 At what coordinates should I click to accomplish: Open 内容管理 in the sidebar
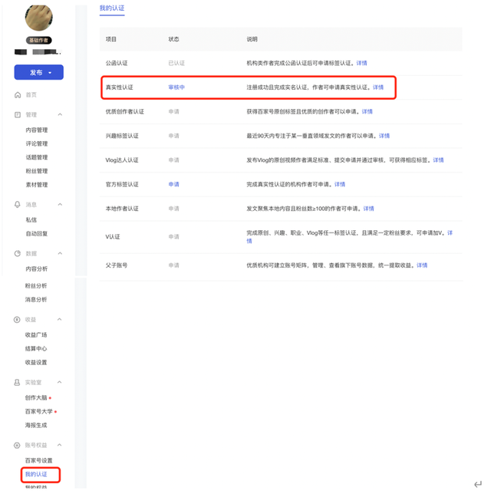point(37,130)
